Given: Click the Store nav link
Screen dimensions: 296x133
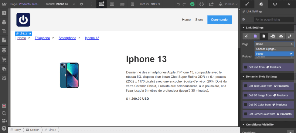Looking at the screenshot, I should coord(199,20).
